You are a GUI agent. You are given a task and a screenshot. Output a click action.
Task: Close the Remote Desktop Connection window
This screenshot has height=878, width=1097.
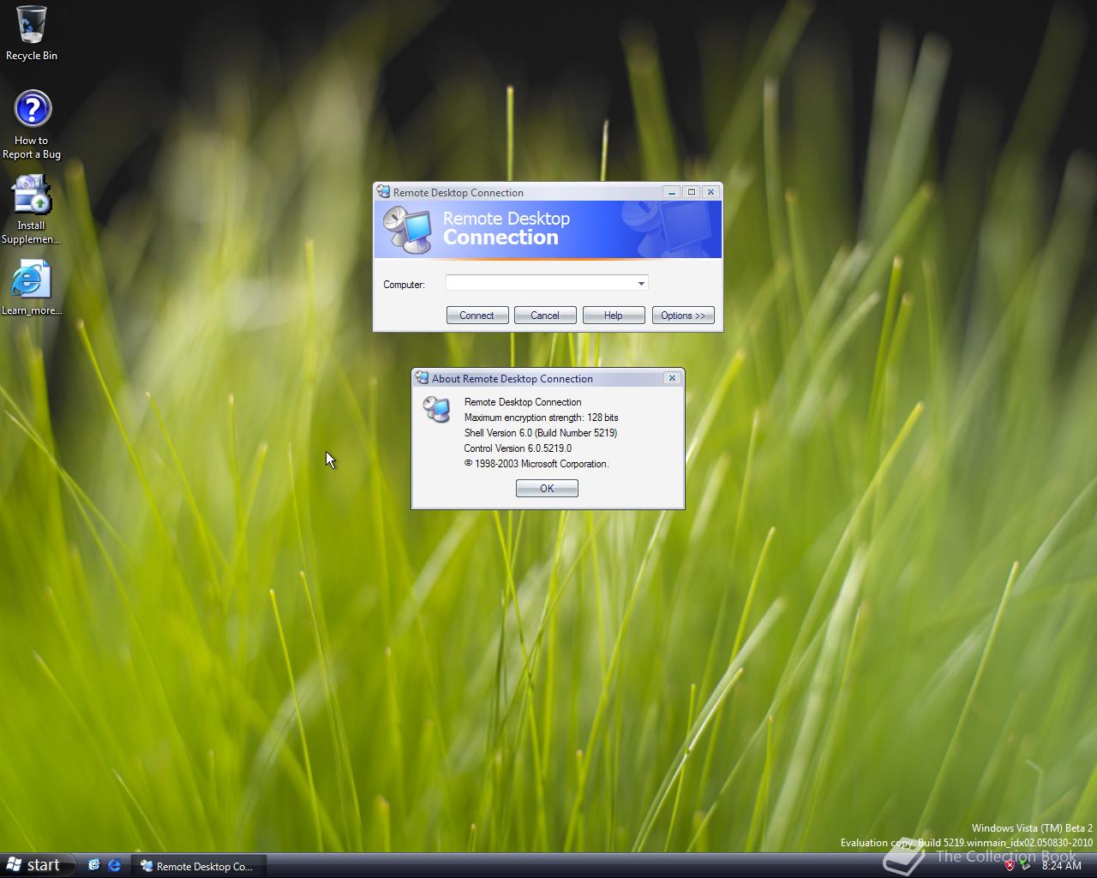coord(710,192)
